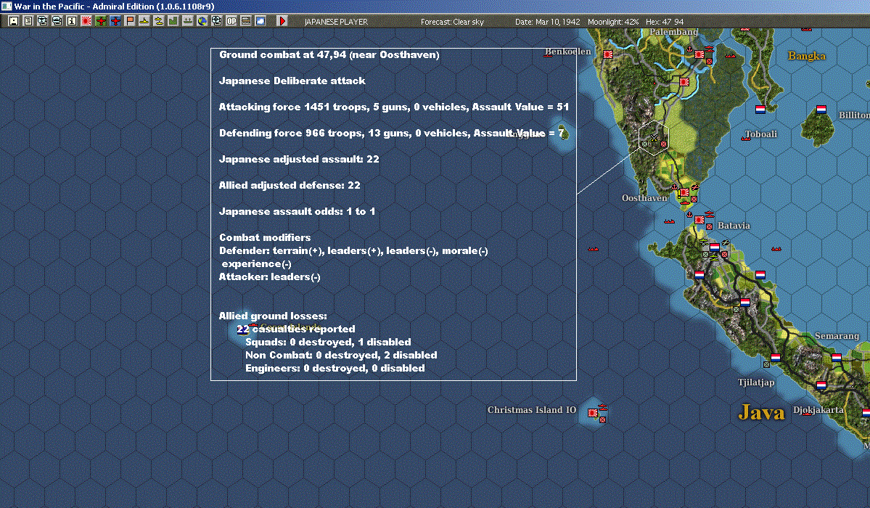Select the Japanese flag base at Oosthaven

click(x=685, y=192)
